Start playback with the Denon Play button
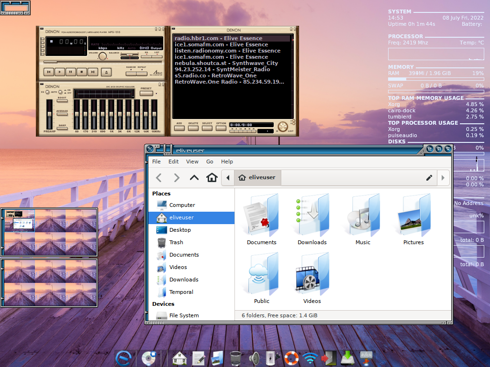 pyautogui.click(x=60, y=72)
